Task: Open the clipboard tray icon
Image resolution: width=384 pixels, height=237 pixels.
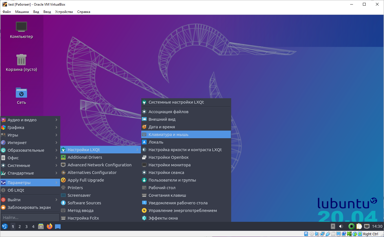Action: click(x=359, y=226)
